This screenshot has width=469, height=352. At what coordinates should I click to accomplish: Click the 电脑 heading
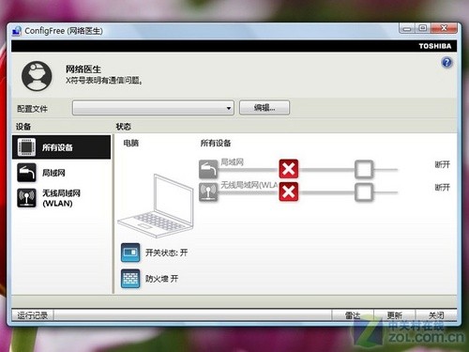tap(131, 143)
